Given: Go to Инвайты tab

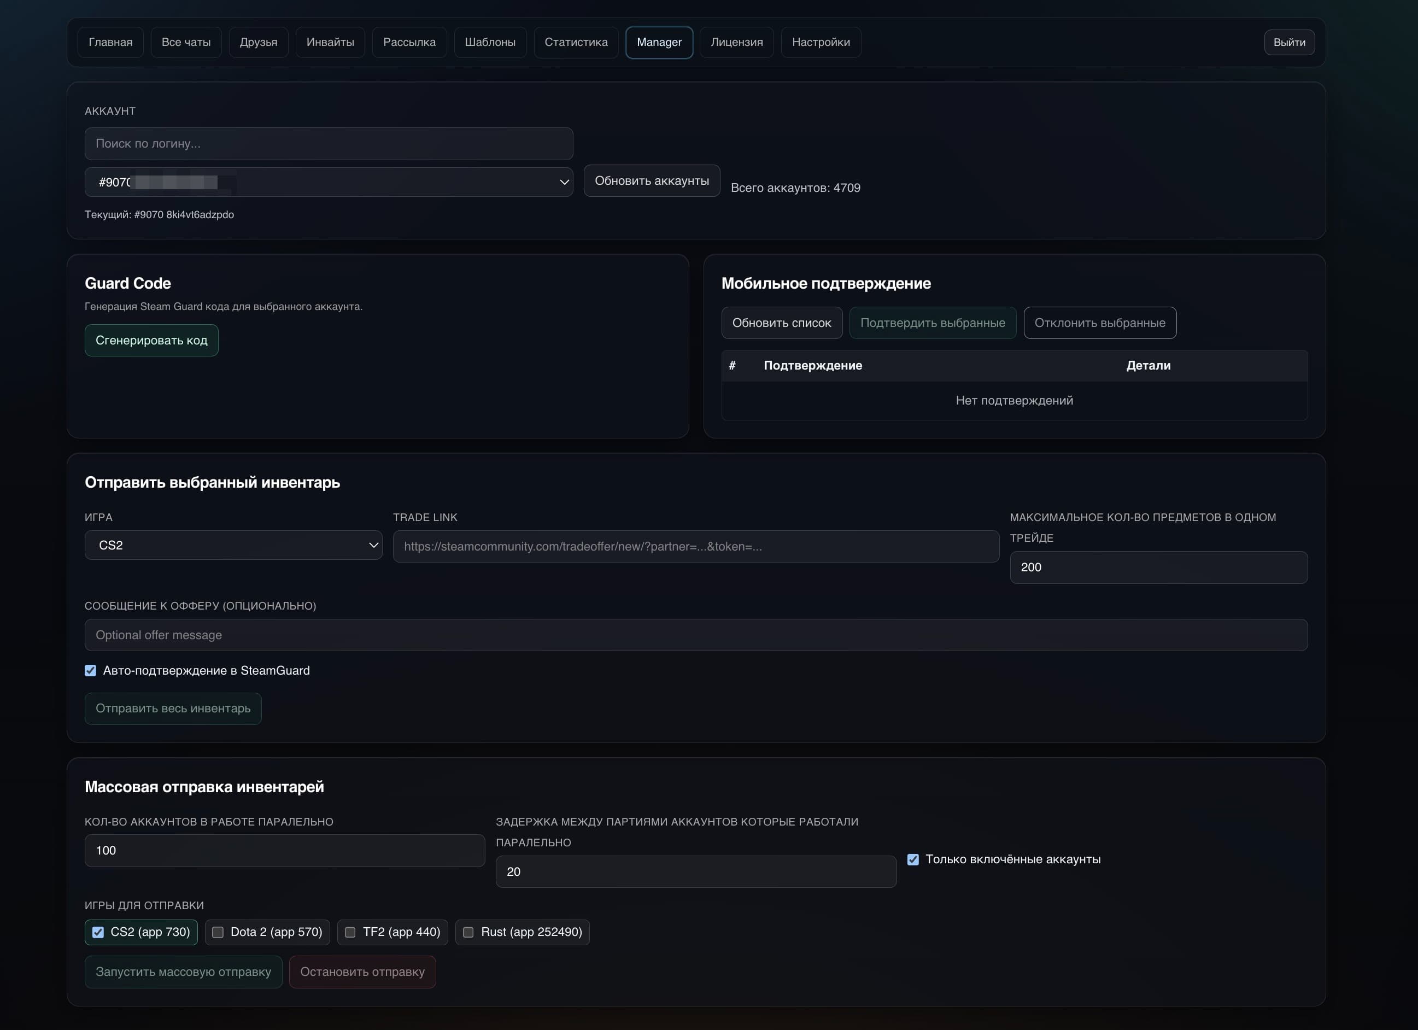Looking at the screenshot, I should pyautogui.click(x=330, y=43).
